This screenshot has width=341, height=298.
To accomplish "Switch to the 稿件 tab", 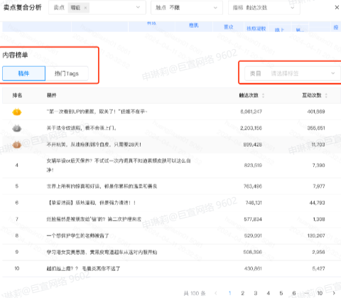I will tap(23, 73).
